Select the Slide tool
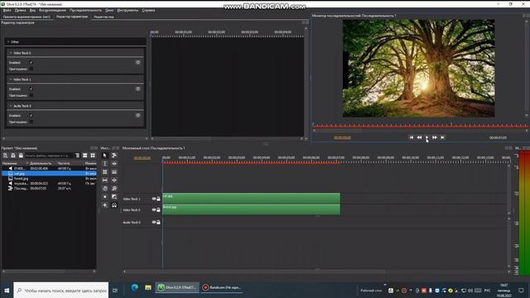 point(114,180)
